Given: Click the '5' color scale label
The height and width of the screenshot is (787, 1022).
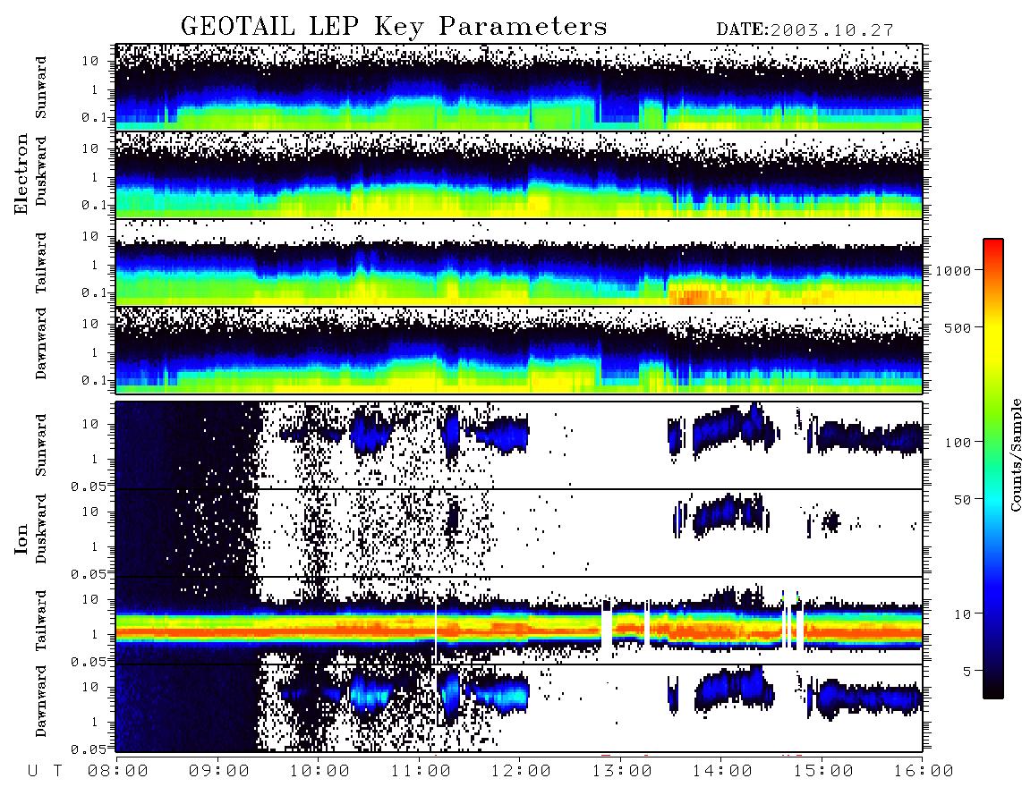Looking at the screenshot, I should pos(967,672).
